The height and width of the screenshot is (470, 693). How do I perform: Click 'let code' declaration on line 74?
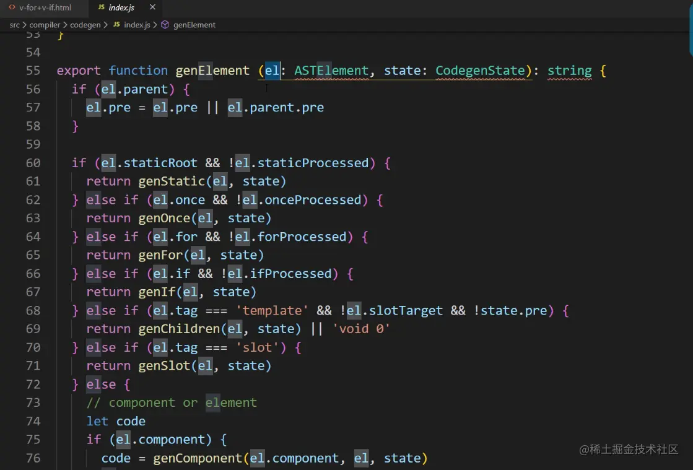116,422
